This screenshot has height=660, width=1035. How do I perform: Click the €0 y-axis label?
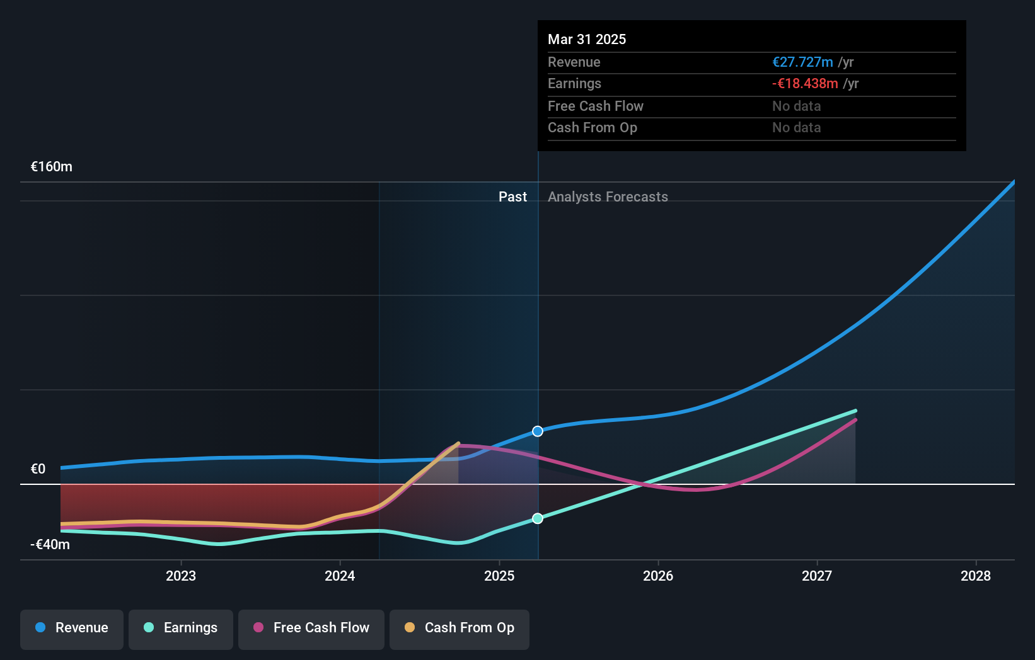38,469
